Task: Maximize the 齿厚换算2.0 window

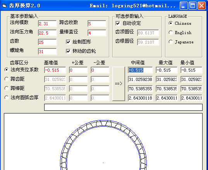Action: pyautogui.click(x=193, y=5)
